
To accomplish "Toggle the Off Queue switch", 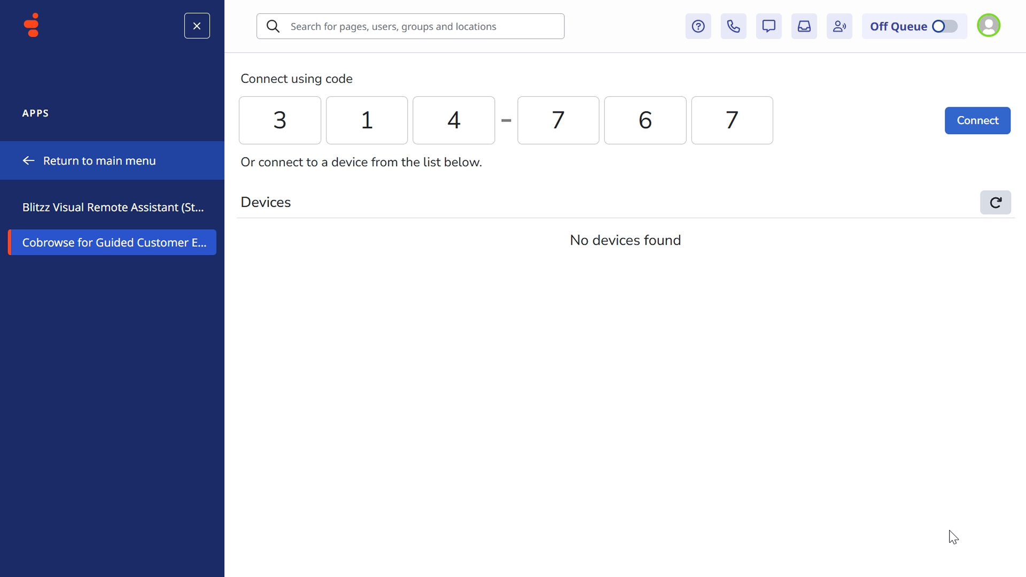I will point(944,26).
